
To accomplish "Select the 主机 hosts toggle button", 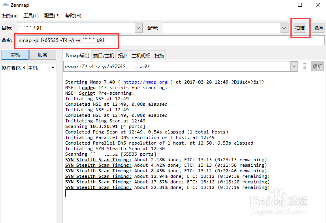I will click(x=15, y=55).
